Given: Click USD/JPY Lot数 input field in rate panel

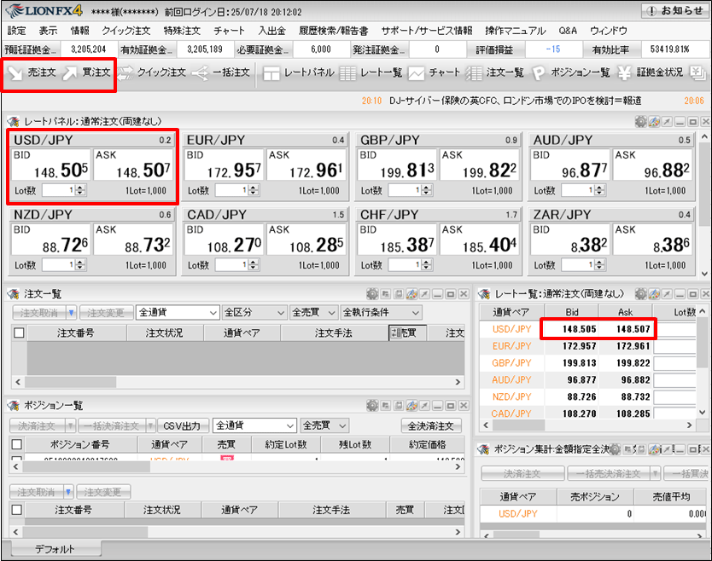Looking at the screenshot, I should (x=61, y=191).
